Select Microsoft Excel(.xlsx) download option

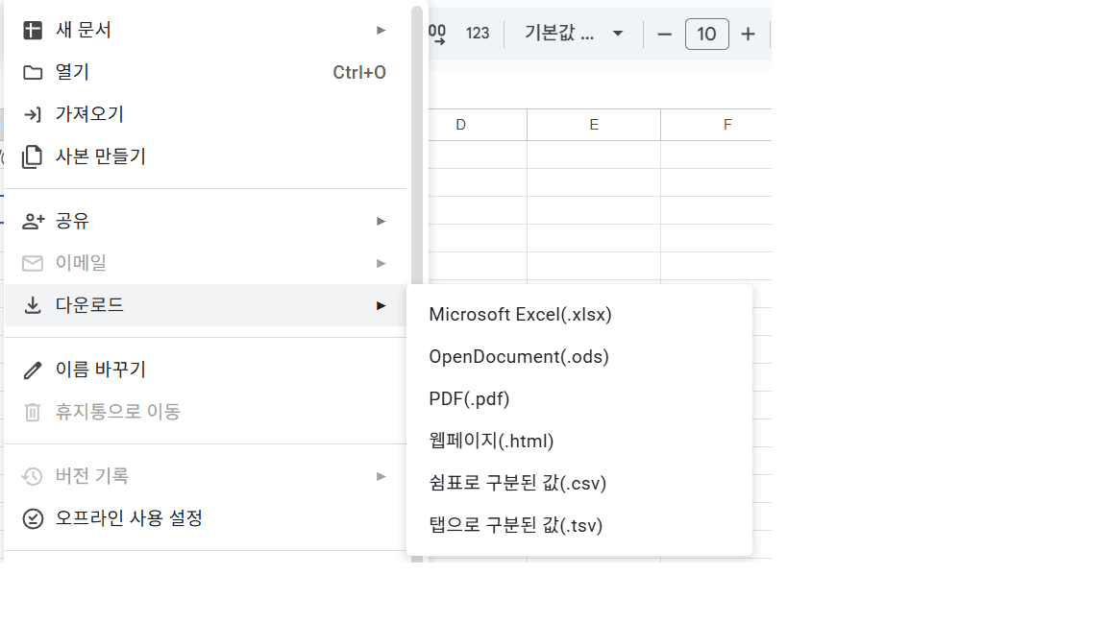[520, 314]
